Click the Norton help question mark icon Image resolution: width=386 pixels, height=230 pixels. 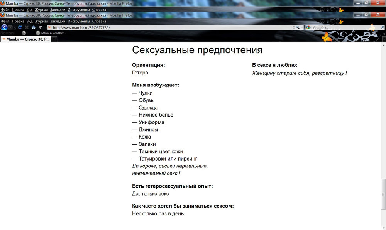[24, 33]
